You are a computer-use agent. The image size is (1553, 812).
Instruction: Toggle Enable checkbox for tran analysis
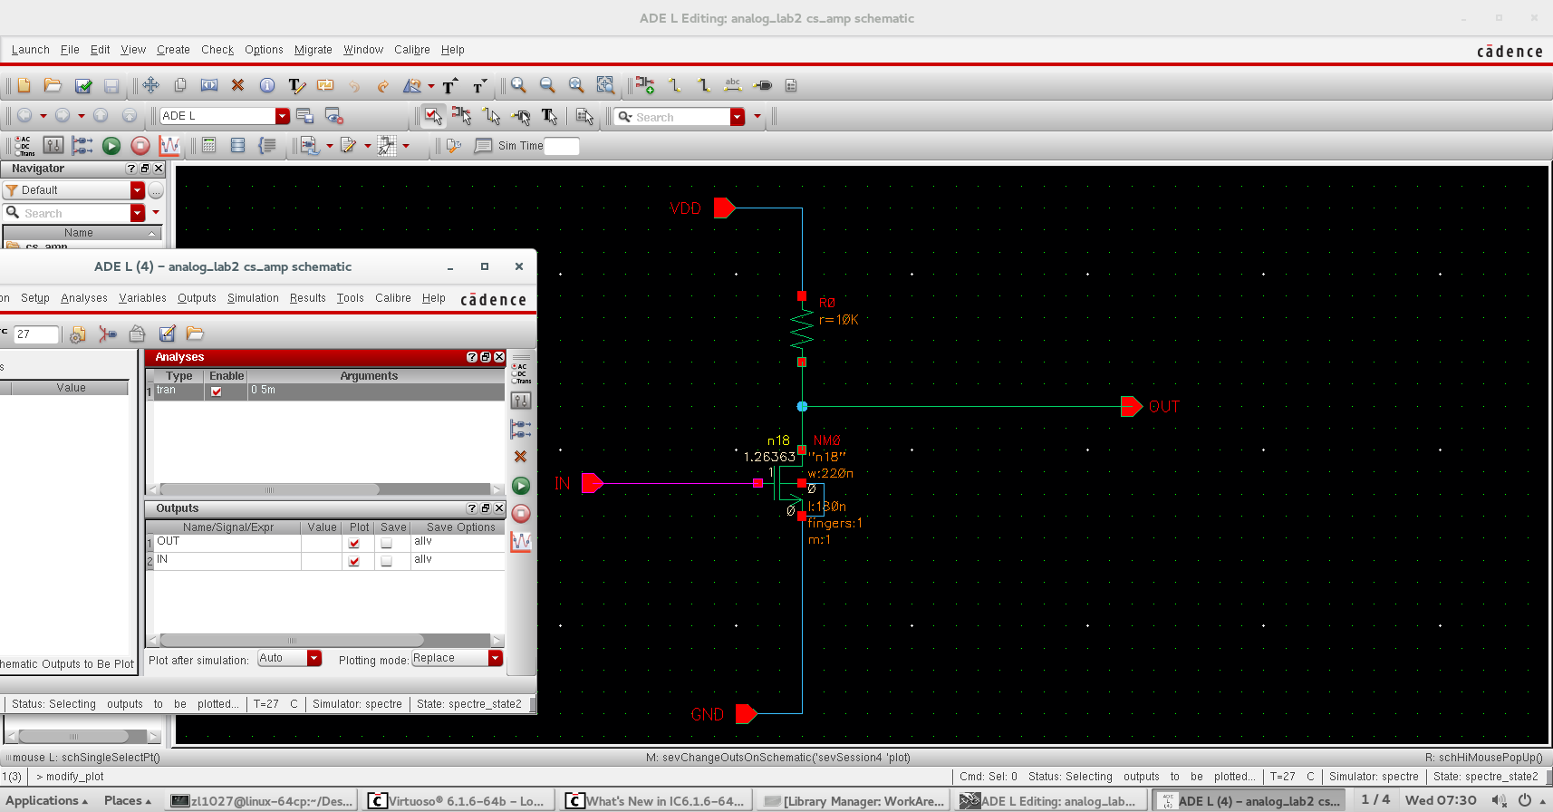217,391
